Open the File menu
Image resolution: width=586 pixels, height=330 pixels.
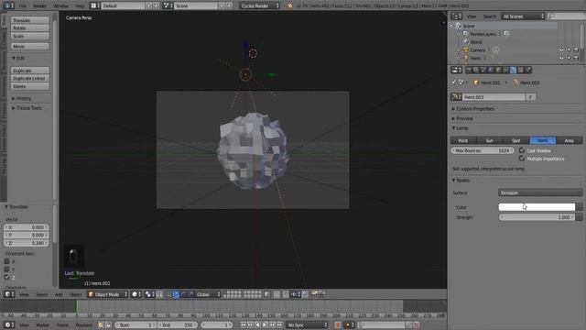tap(23, 5)
